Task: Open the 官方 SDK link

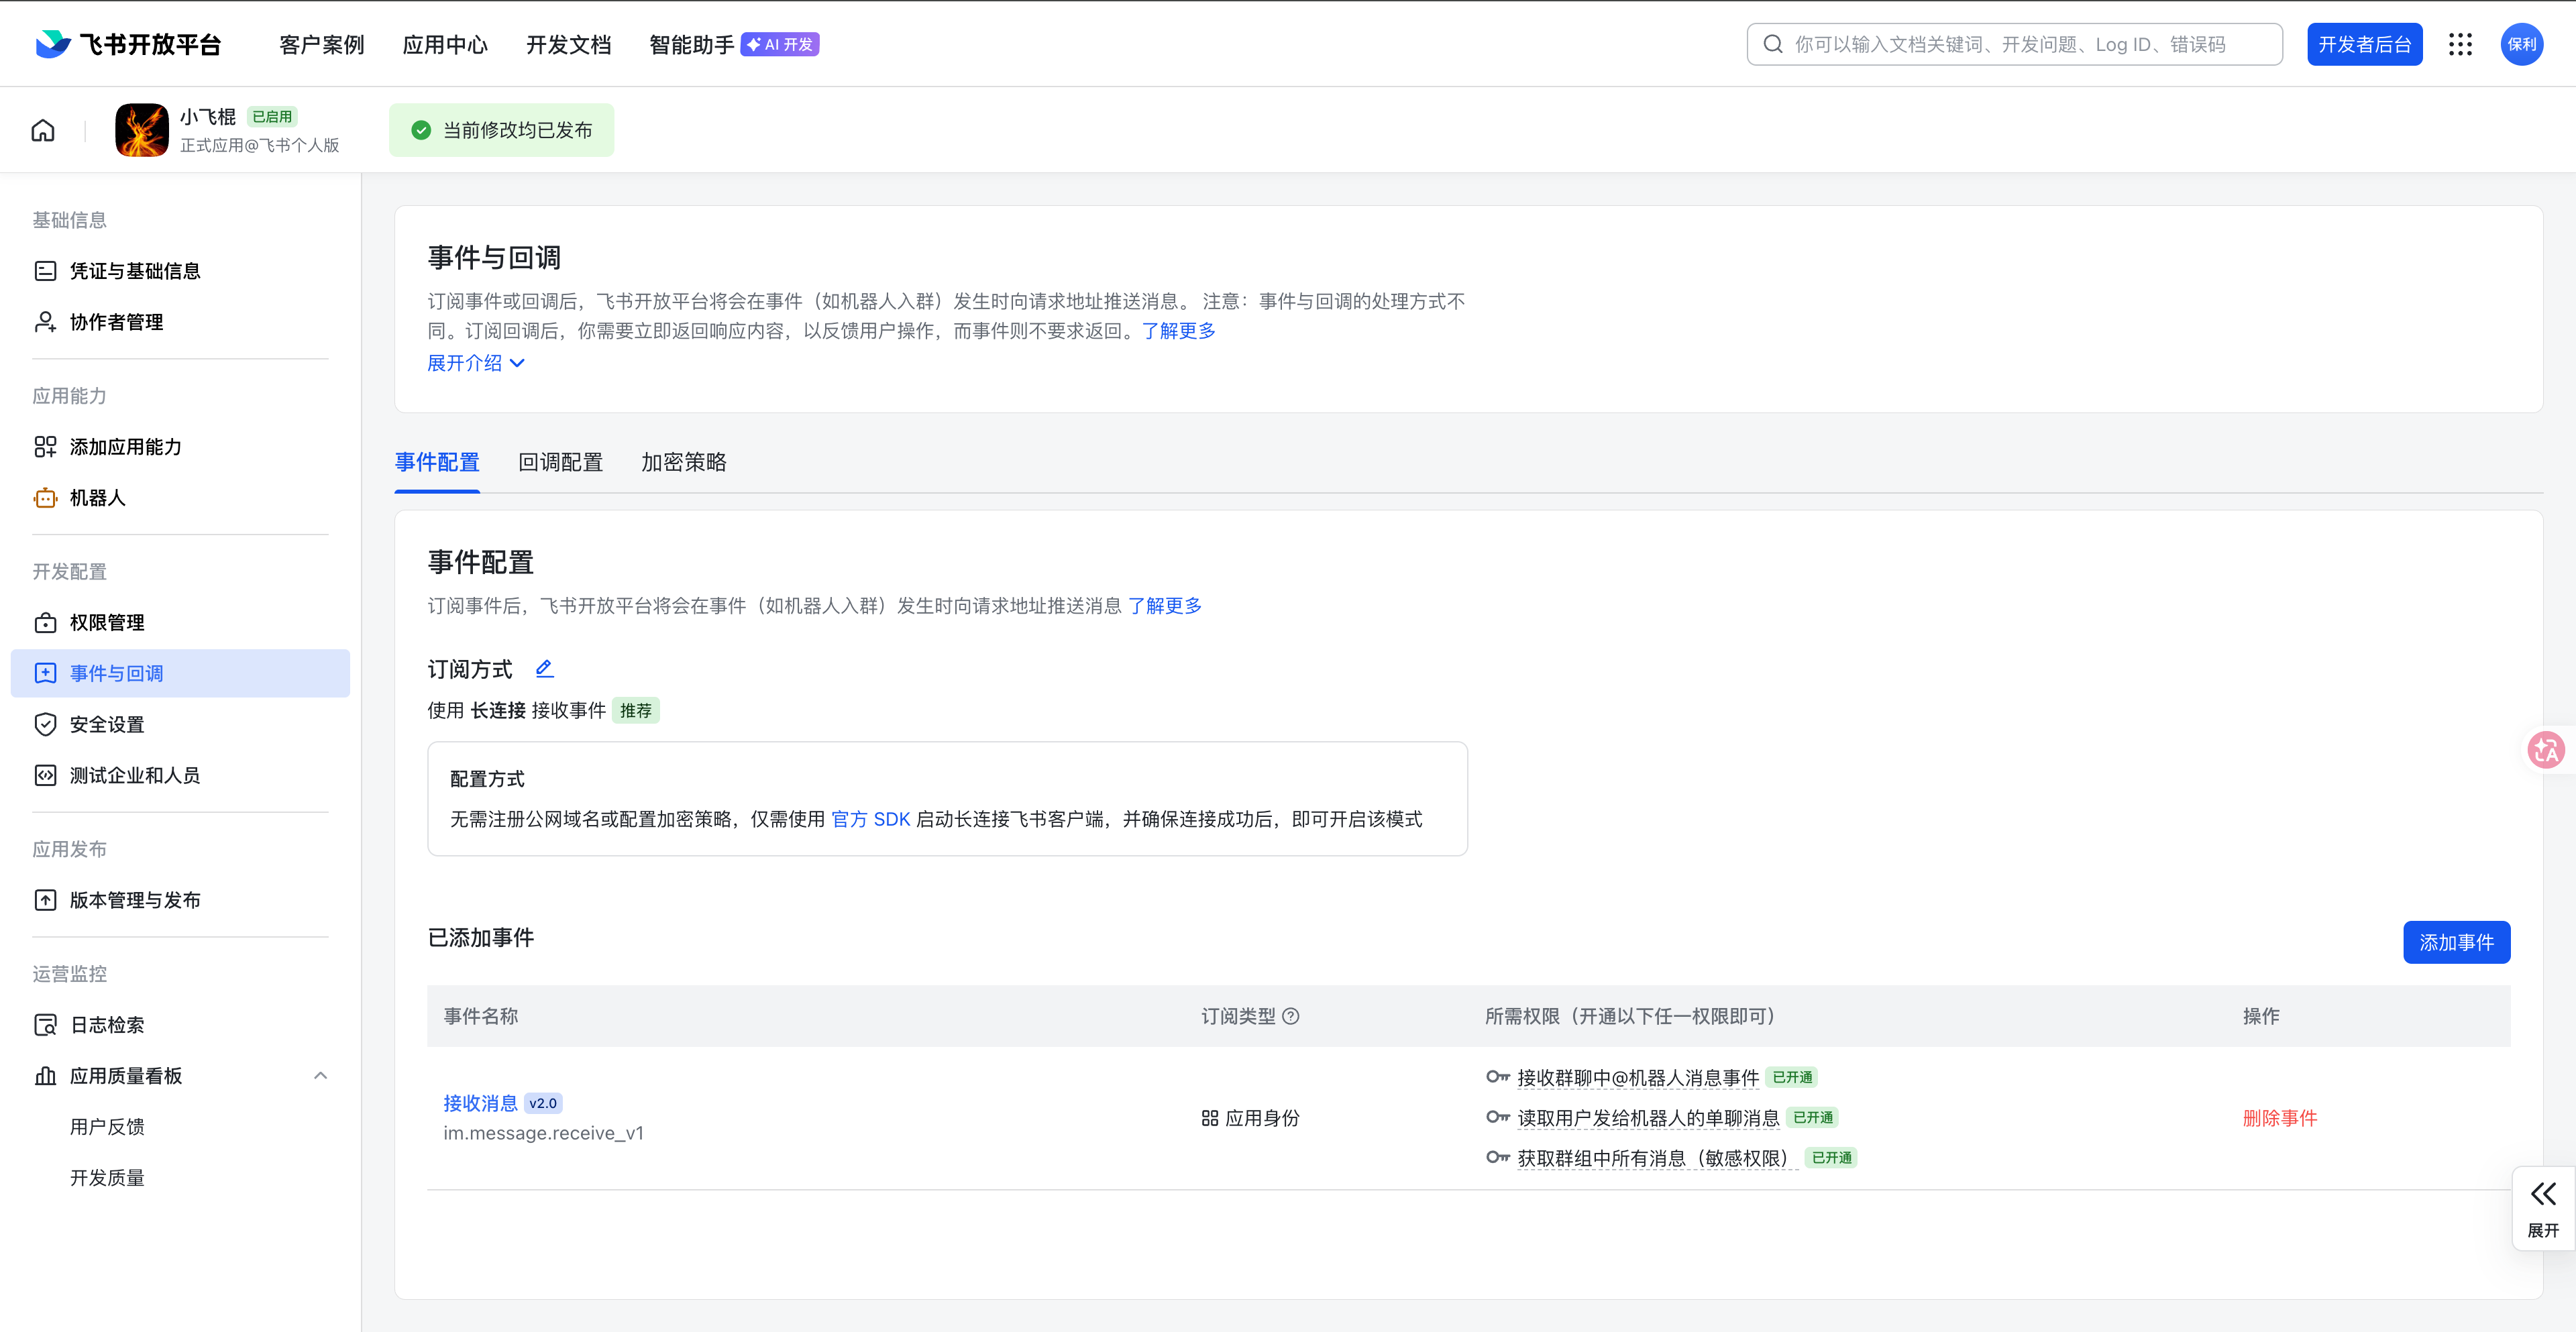Action: tap(870, 819)
